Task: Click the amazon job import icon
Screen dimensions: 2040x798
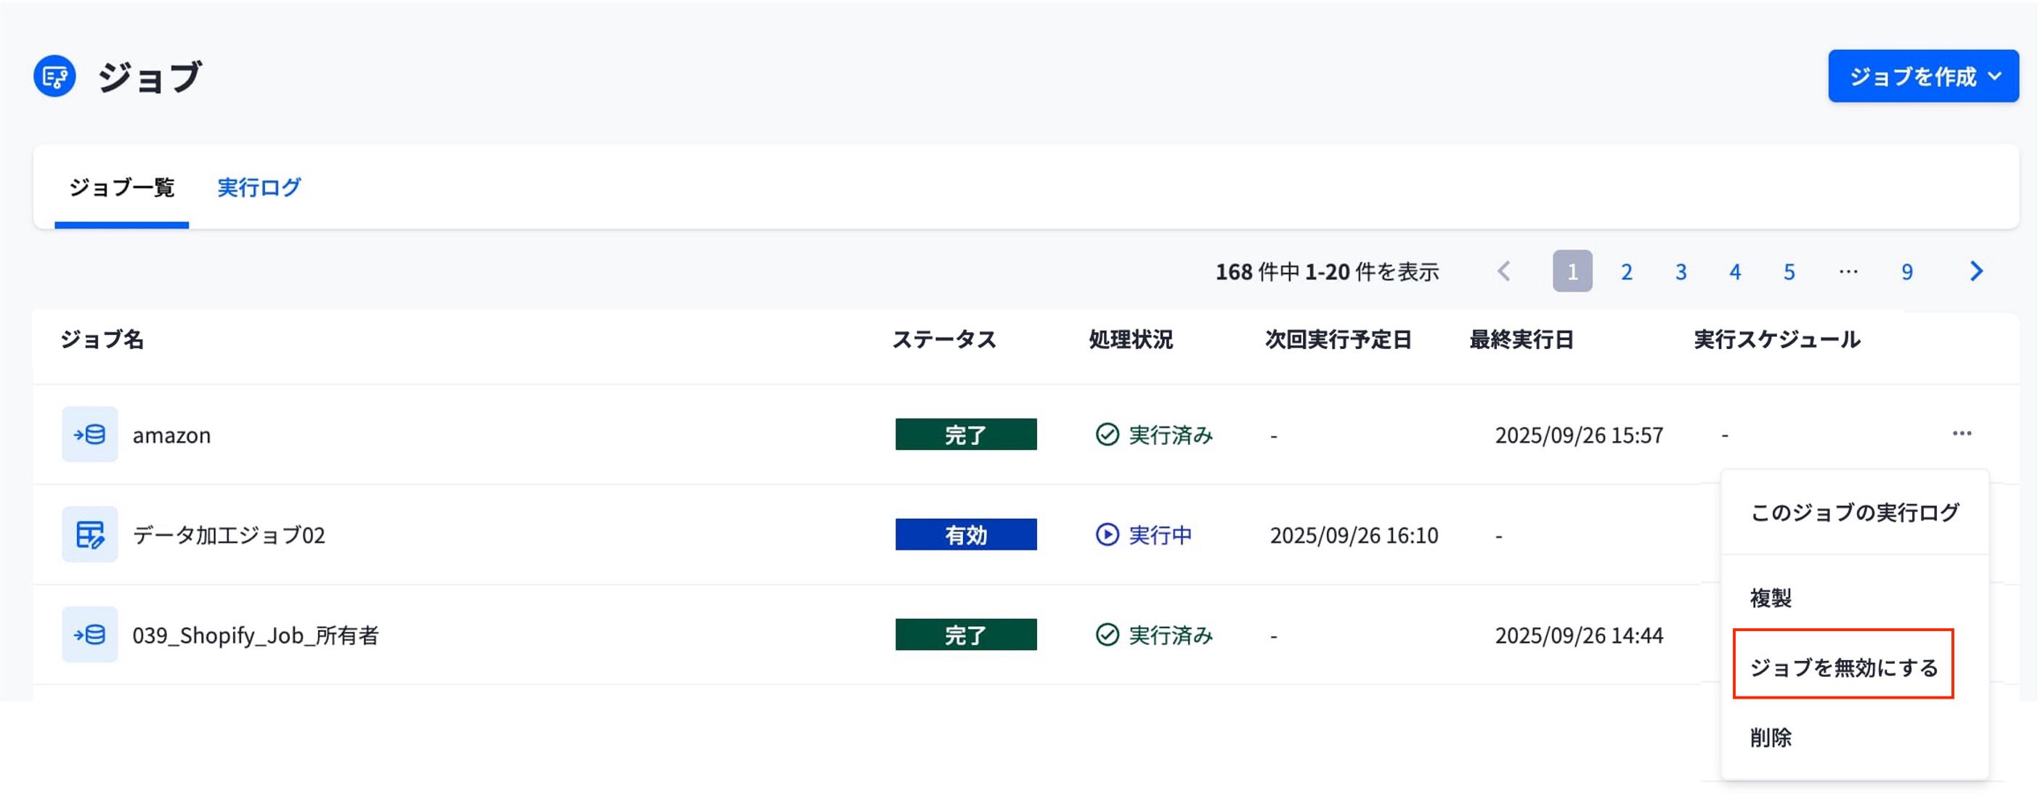Action: (89, 435)
